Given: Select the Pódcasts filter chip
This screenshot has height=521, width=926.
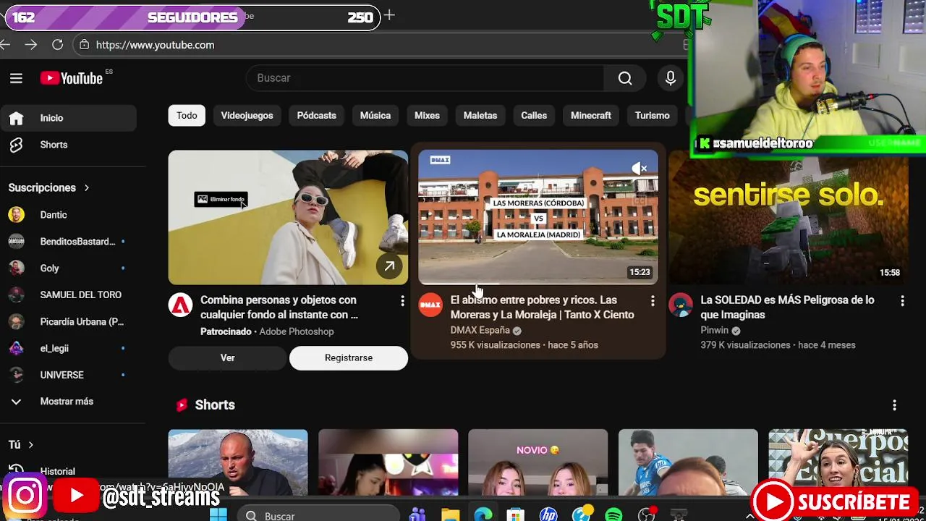Looking at the screenshot, I should [317, 116].
